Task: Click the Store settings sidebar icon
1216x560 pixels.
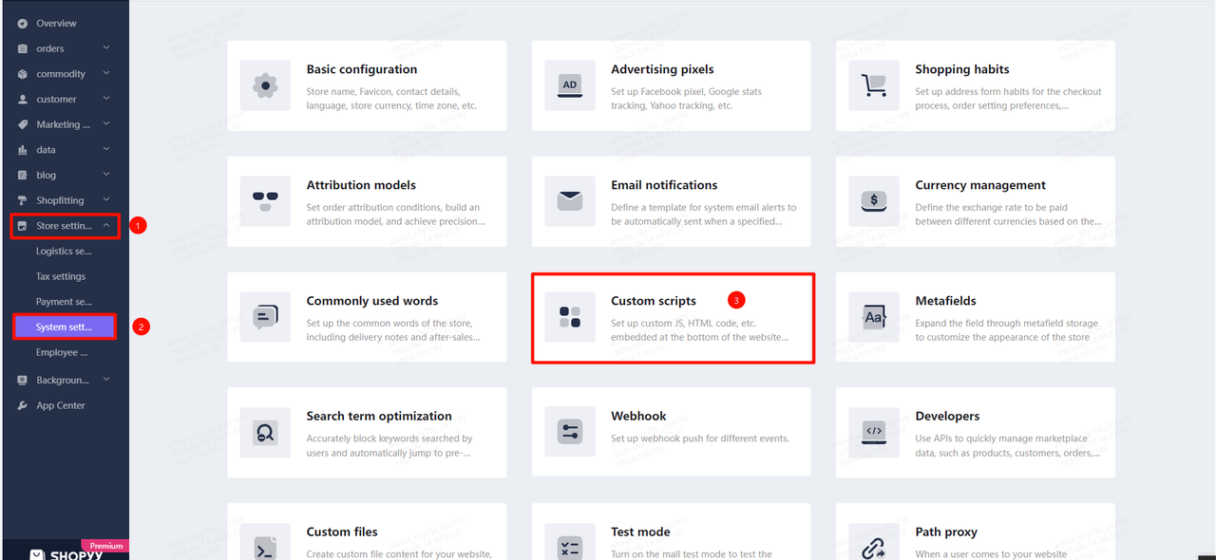Action: click(x=23, y=226)
